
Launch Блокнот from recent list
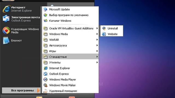point(21,41)
